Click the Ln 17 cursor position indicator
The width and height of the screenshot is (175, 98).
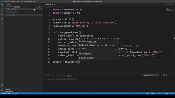pos(146,93)
